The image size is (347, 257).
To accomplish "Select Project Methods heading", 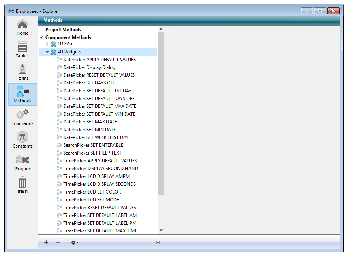I will click(x=63, y=30).
